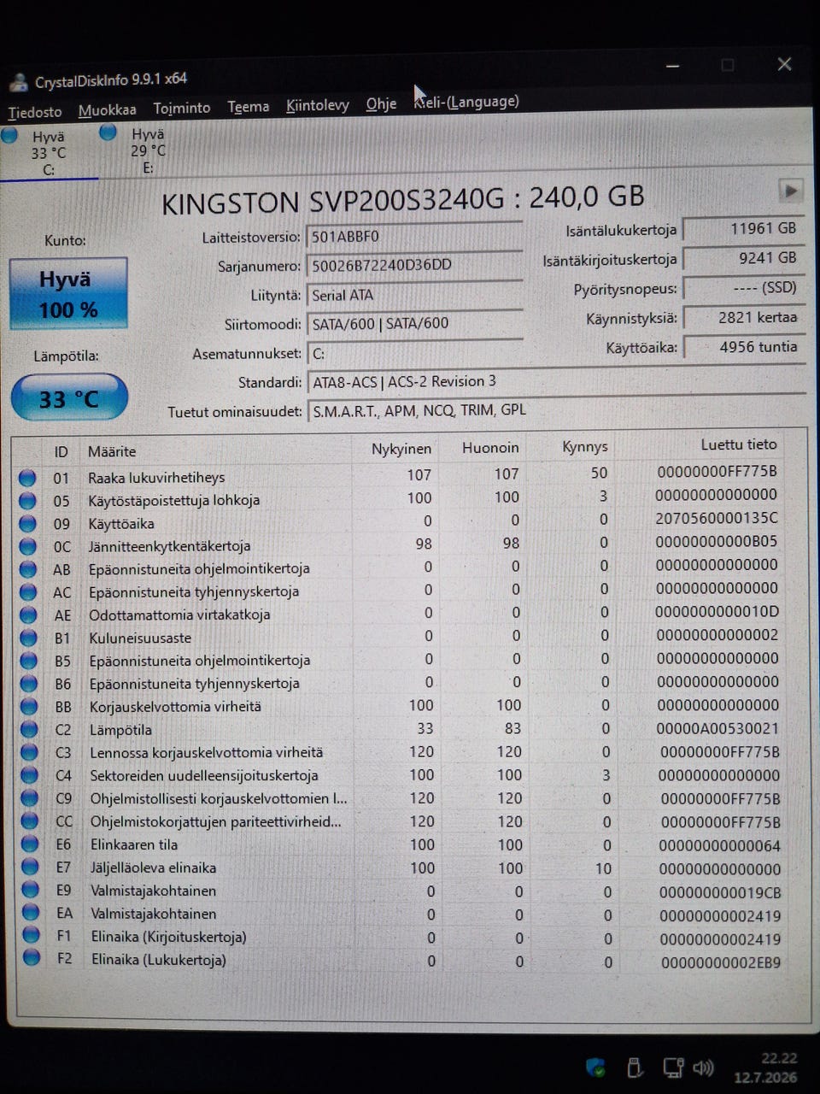Click the 33 °C temperature button
The image size is (820, 1094).
coord(69,397)
